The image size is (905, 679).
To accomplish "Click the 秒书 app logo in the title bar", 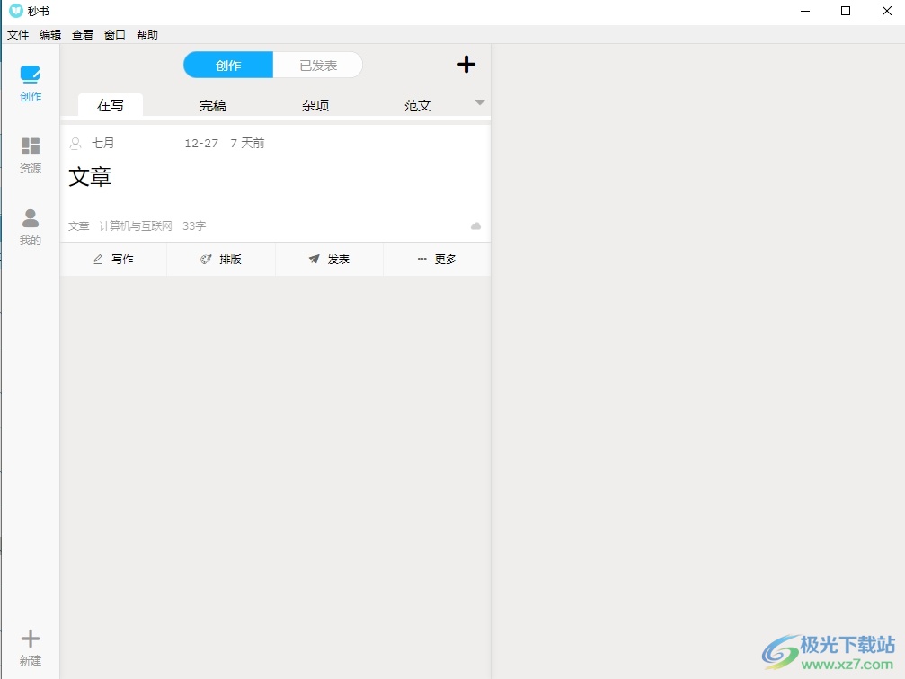I will pyautogui.click(x=15, y=11).
